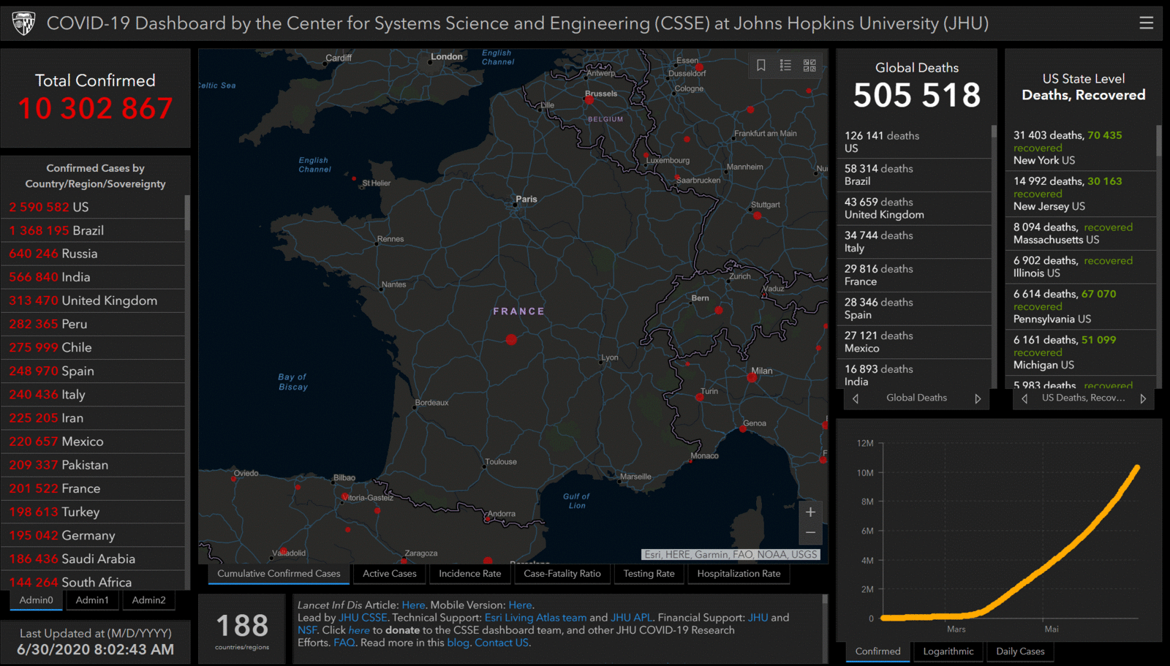
Task: Select United Kingdom 313 470 row
Action: [x=93, y=300]
